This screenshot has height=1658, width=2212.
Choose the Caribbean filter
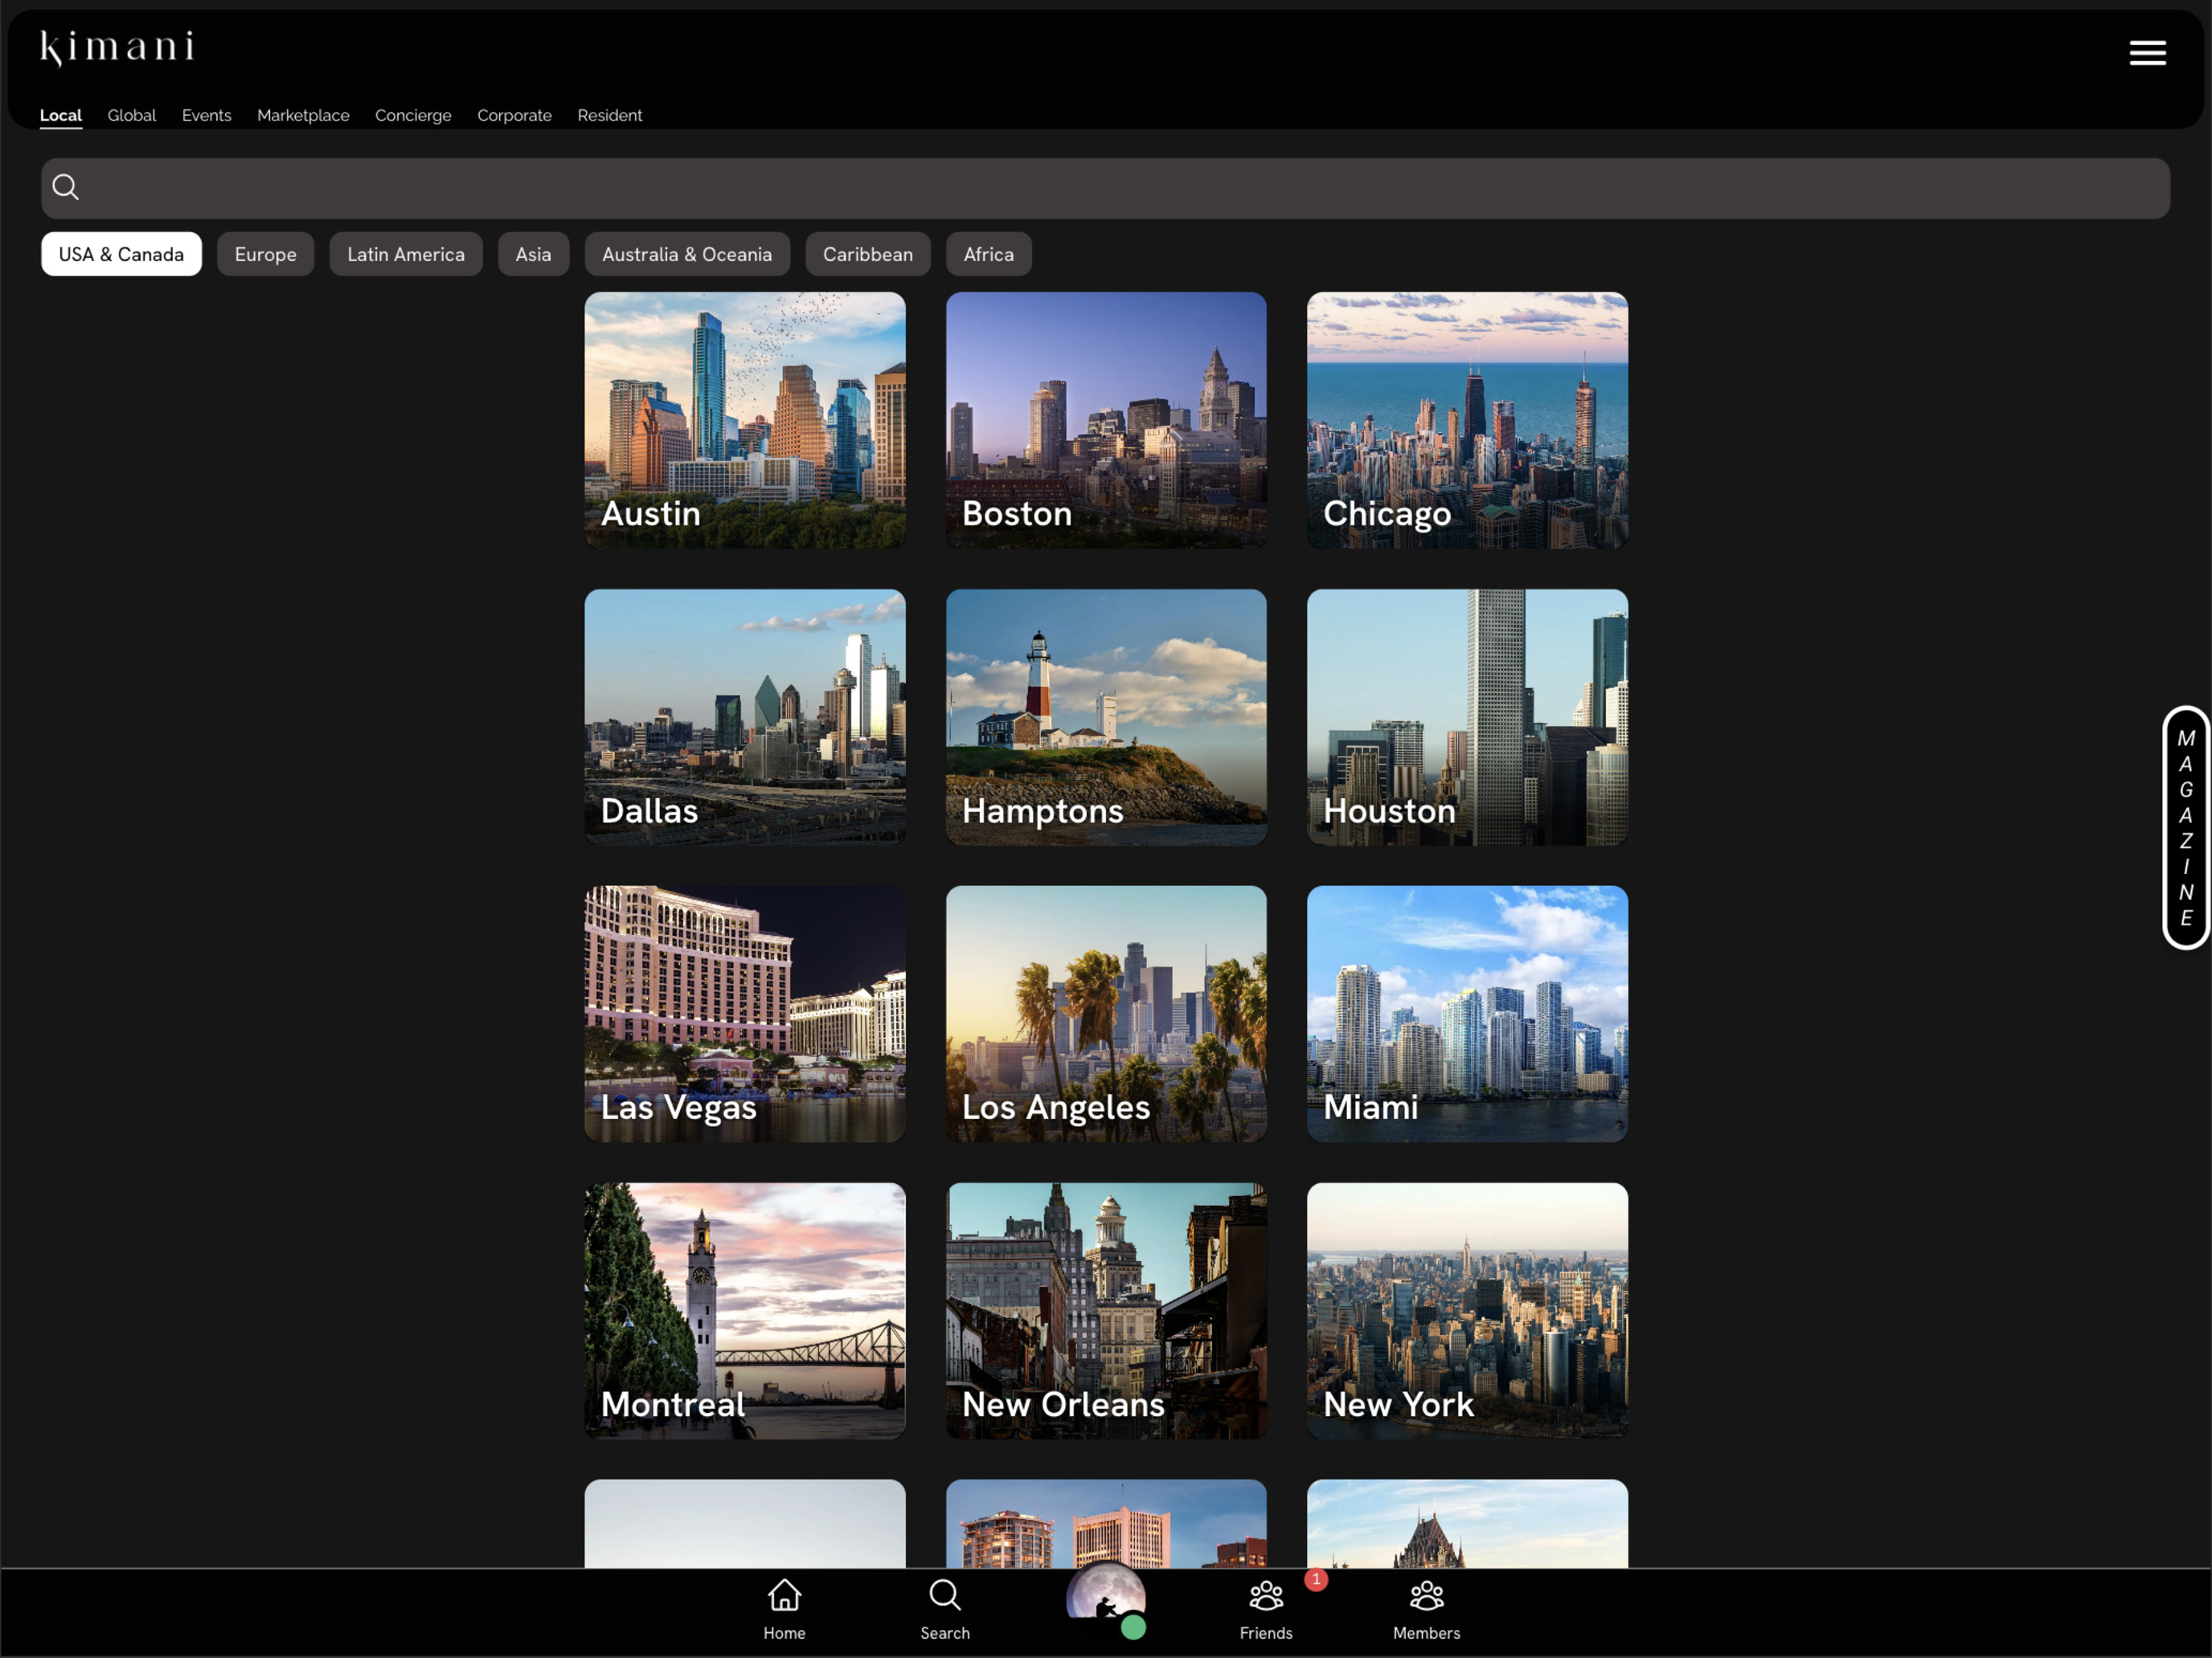click(x=868, y=254)
